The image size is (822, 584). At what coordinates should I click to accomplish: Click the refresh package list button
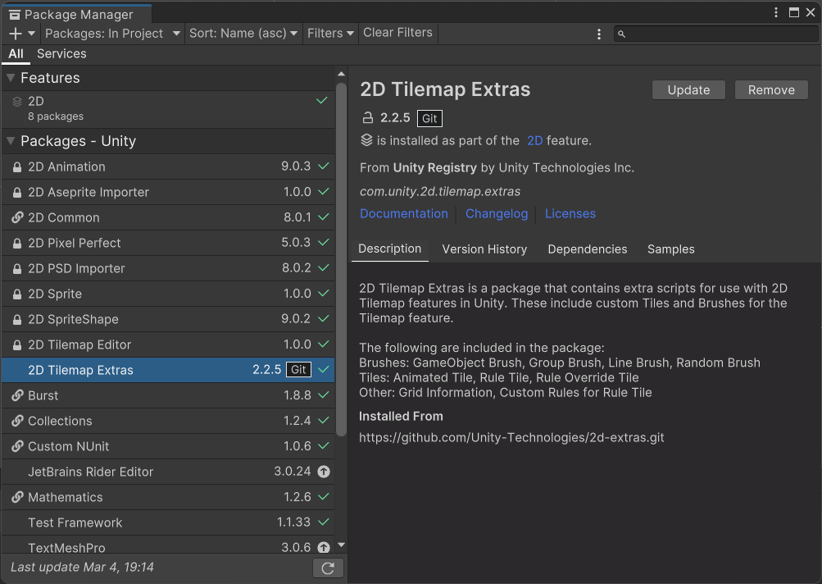pos(328,568)
